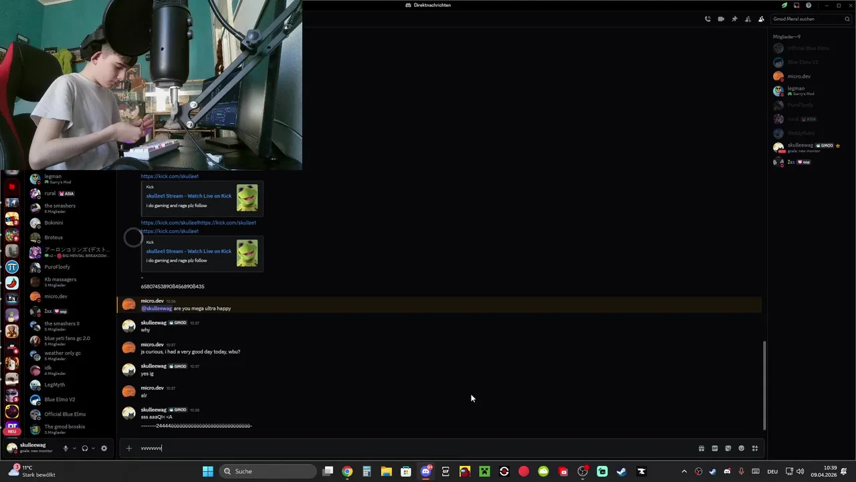This screenshot has width=856, height=482.
Task: Open File Explorer from the taskbar
Action: point(387,471)
